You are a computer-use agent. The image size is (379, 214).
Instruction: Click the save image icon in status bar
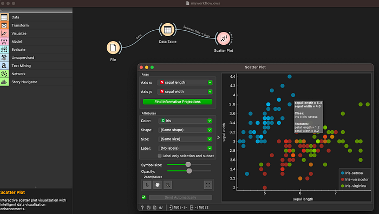click(148, 208)
